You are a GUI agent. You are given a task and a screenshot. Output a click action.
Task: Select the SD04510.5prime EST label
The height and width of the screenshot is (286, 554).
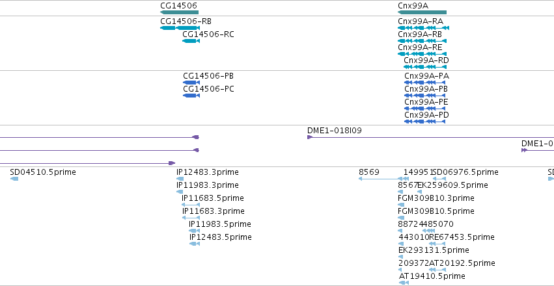(x=43, y=172)
